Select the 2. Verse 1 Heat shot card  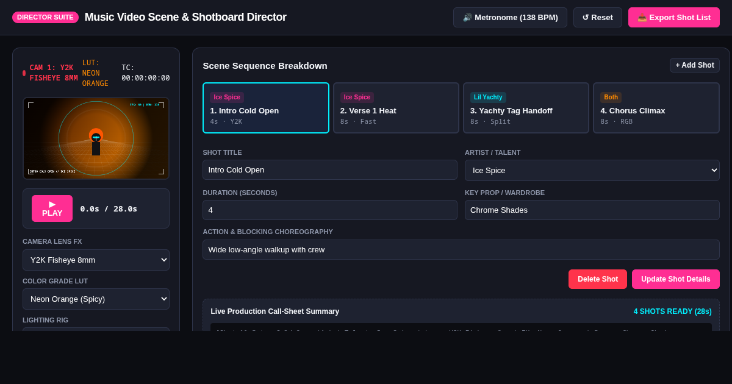click(396, 108)
